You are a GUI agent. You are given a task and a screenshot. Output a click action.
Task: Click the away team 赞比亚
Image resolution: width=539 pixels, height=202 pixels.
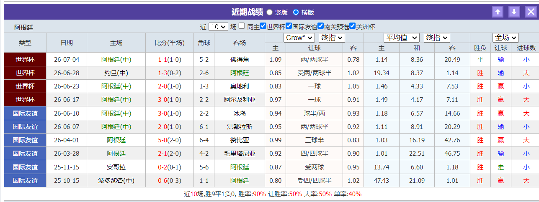(240, 140)
